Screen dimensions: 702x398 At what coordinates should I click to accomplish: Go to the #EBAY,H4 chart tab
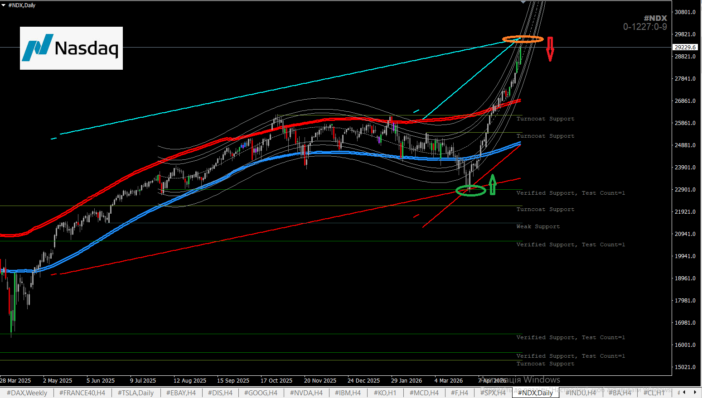tap(181, 393)
